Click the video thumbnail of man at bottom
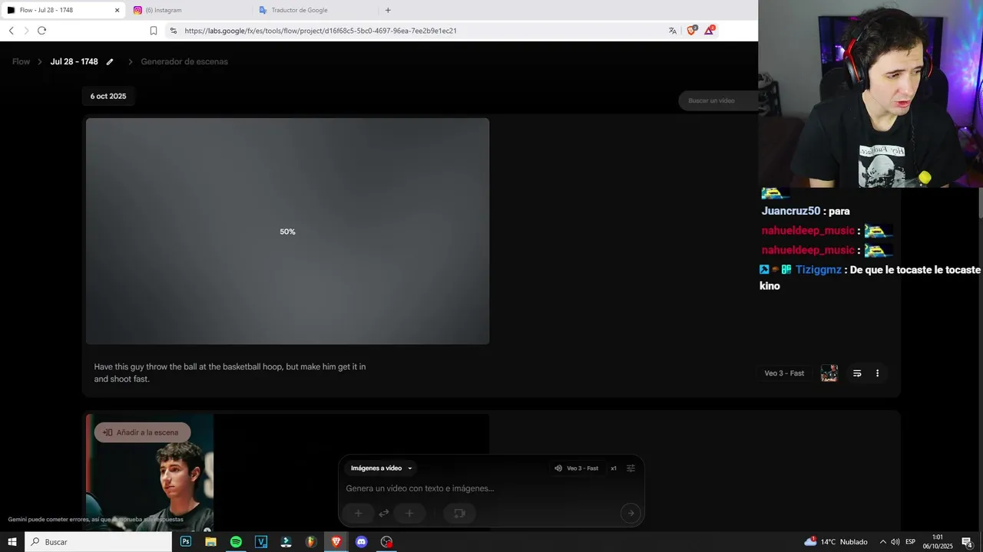The height and width of the screenshot is (552, 983). (150, 472)
